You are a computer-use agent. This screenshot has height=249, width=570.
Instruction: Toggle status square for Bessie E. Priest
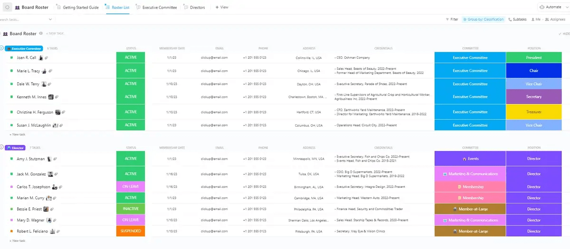tap(11, 209)
